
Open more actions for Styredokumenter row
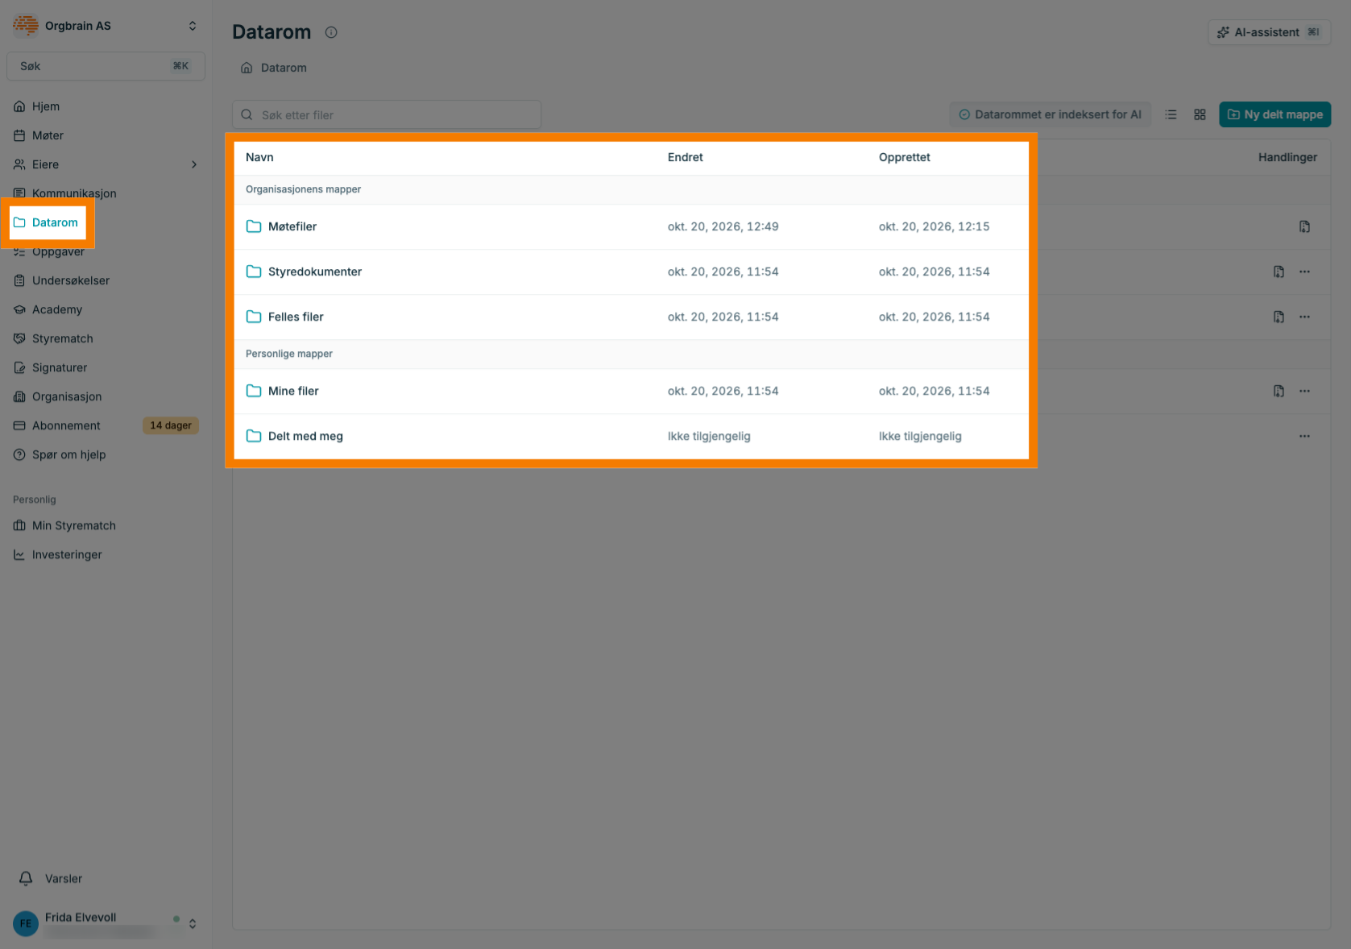point(1304,271)
